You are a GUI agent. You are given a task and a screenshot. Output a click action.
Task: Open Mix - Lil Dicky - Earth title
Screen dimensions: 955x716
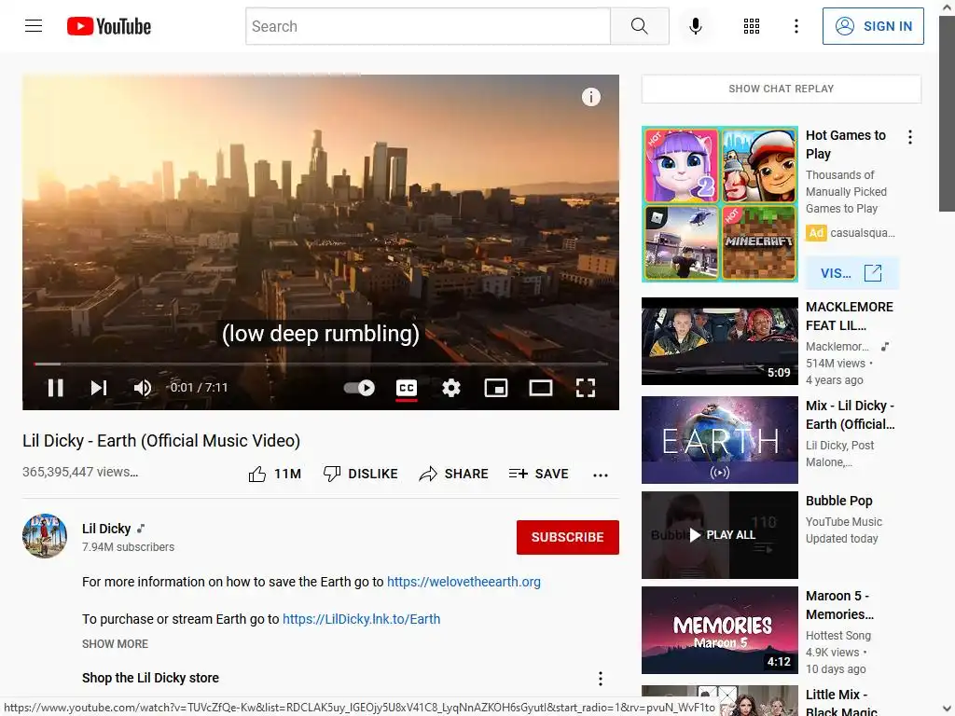pos(851,415)
